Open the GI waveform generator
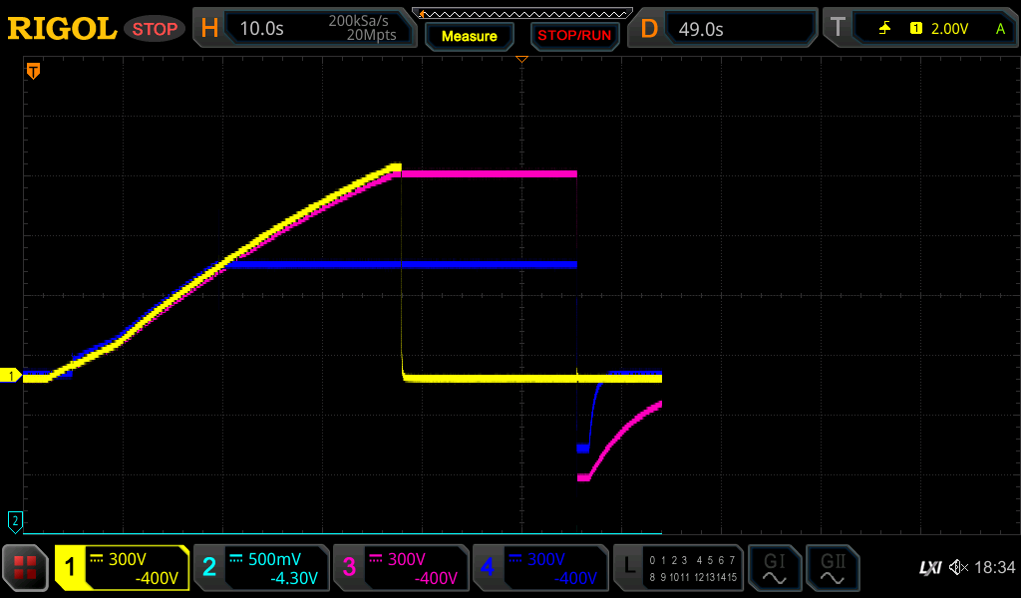1021x598 pixels. (774, 568)
